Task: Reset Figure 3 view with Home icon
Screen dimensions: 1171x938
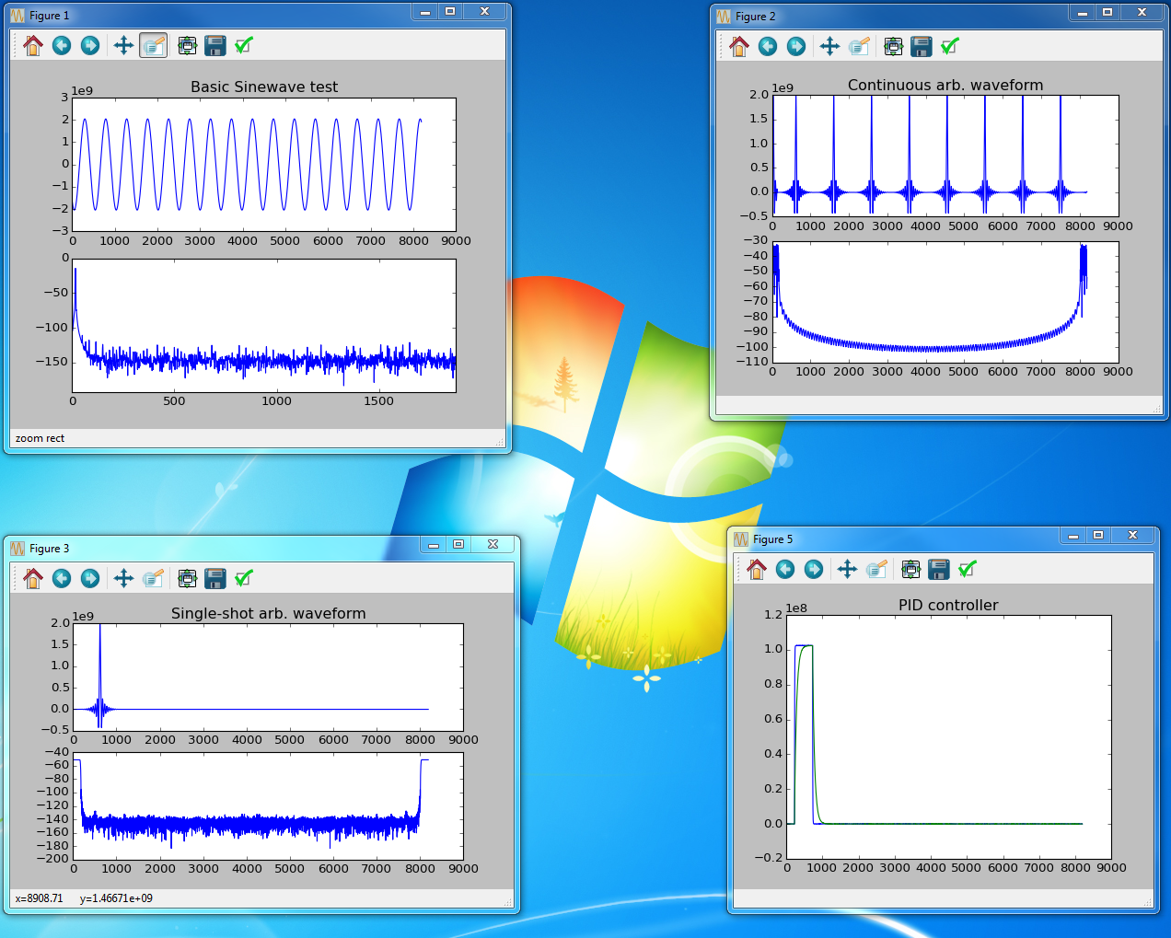Action: point(33,578)
